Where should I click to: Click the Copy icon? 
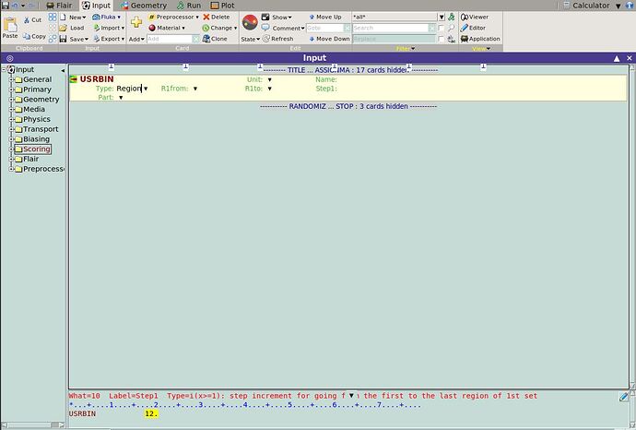coord(27,37)
